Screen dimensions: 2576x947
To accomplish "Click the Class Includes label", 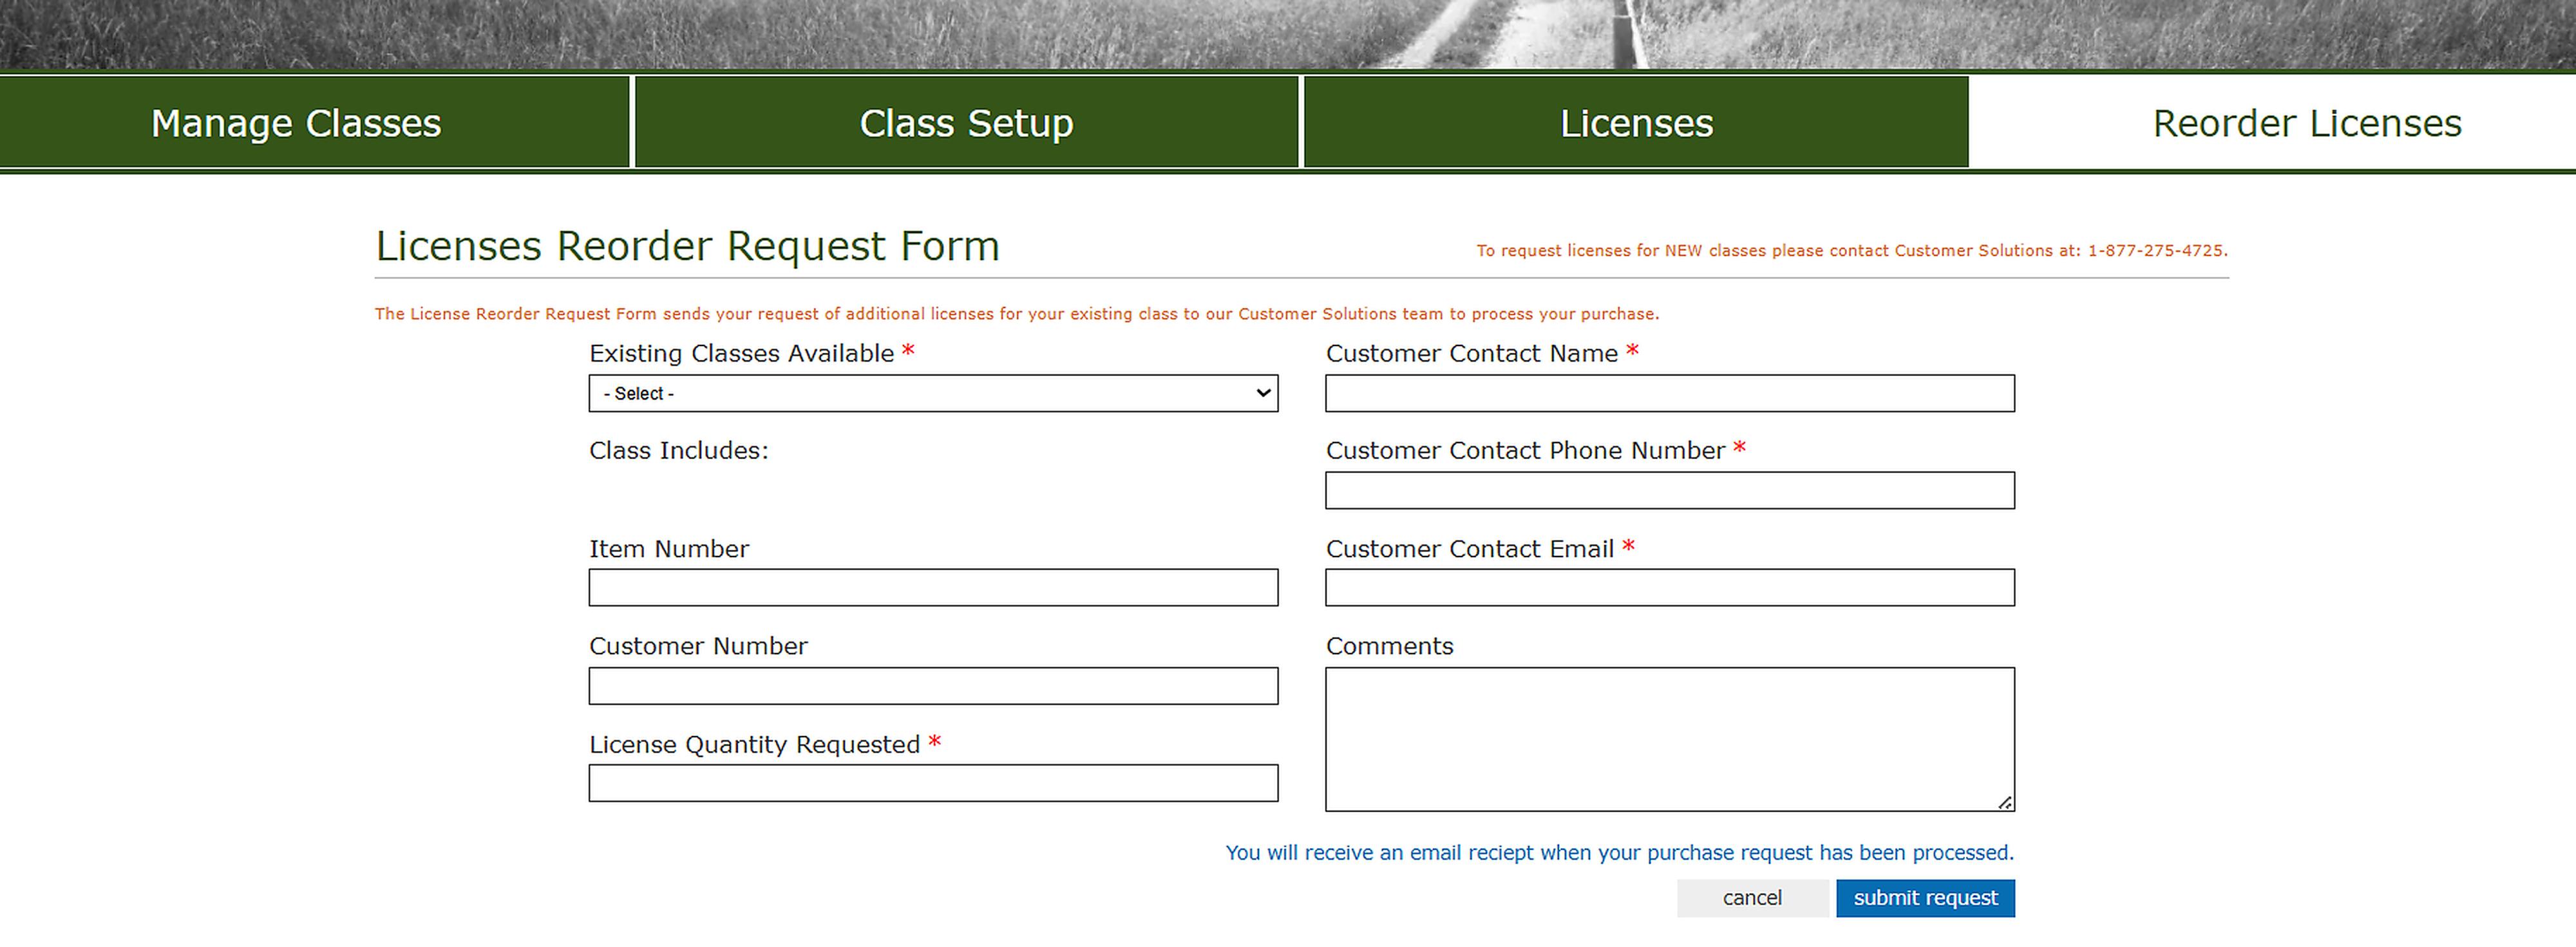I will (x=678, y=450).
